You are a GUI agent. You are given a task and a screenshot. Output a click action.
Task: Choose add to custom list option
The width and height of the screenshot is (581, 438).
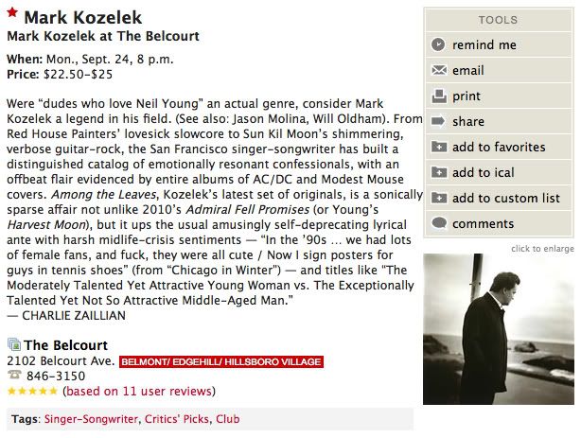tap(505, 198)
